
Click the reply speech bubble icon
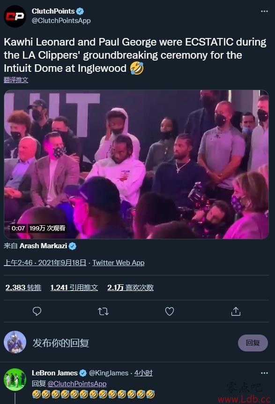(37, 311)
